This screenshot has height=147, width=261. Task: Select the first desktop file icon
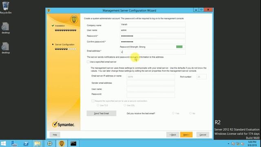[x=6, y=28]
